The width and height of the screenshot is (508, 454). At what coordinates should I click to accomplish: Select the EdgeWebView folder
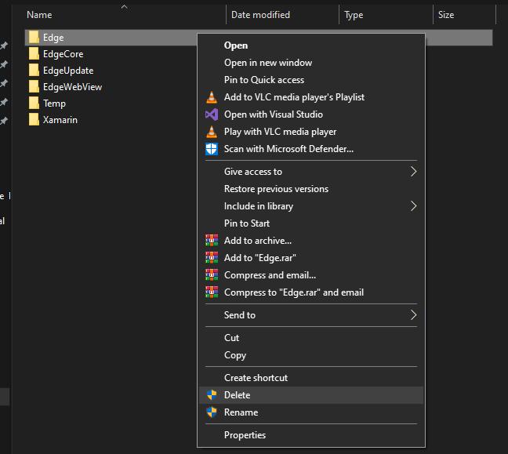(x=72, y=87)
